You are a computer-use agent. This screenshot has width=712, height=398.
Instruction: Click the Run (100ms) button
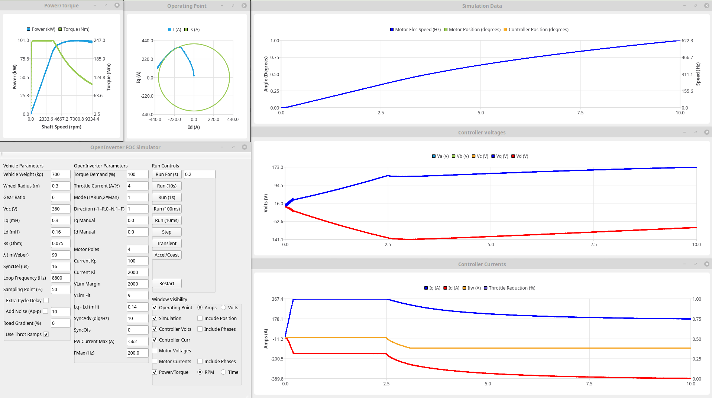[x=166, y=209]
